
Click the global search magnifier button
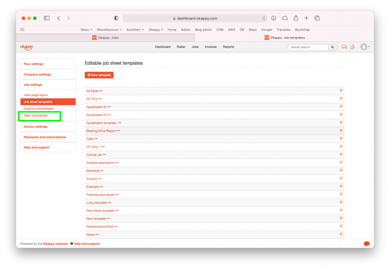332,47
